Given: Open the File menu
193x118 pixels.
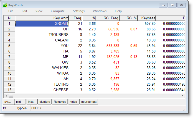Looking at the screenshot, I should (x=11, y=11).
